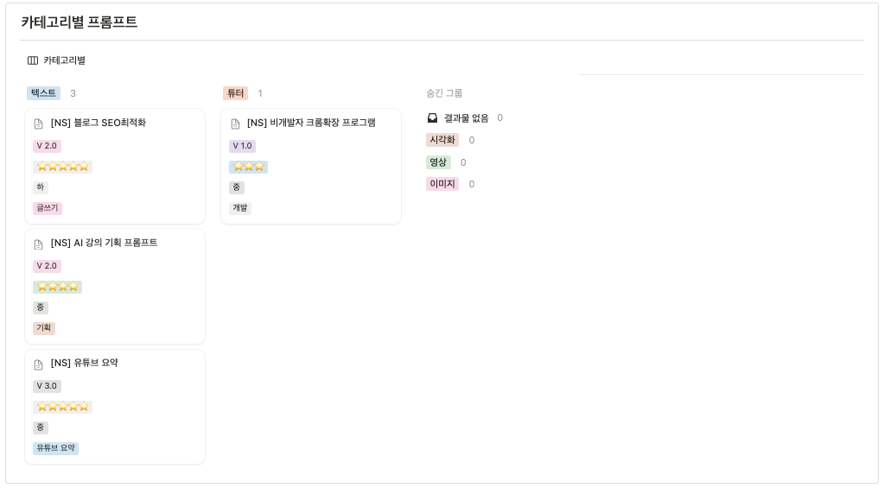Show the hidden 이미지 group
Image resolution: width=890 pixels, height=488 pixels.
[x=442, y=184]
